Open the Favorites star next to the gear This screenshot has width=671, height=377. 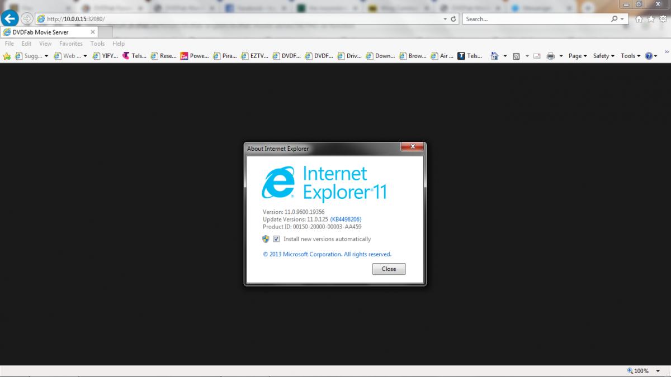pyautogui.click(x=650, y=19)
